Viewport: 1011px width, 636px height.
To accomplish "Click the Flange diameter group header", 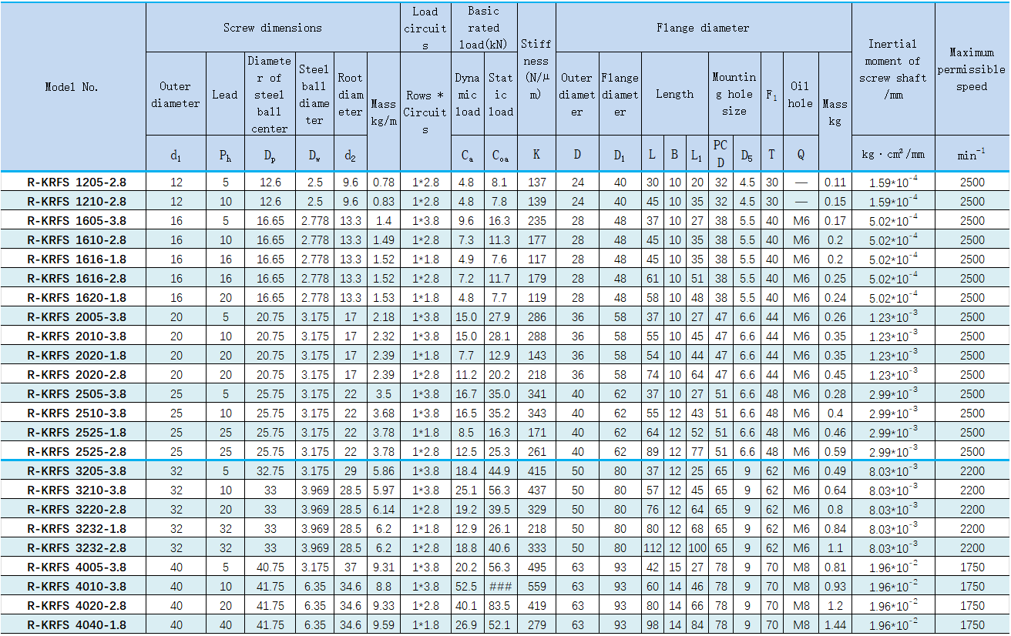I will [x=703, y=28].
